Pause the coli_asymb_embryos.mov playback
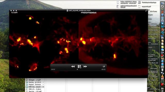The width and height of the screenshot is (165, 92). (x=79, y=66)
